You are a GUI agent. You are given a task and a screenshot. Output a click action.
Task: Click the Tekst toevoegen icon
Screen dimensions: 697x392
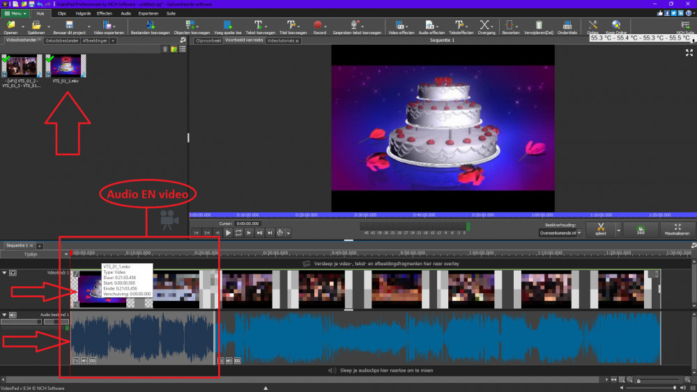tap(259, 27)
